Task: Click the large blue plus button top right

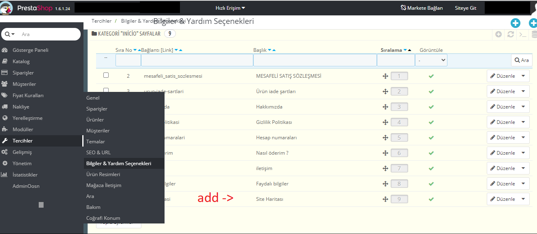Action: pos(515,23)
